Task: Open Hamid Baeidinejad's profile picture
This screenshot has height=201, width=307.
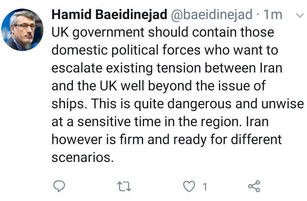Action: (23, 30)
